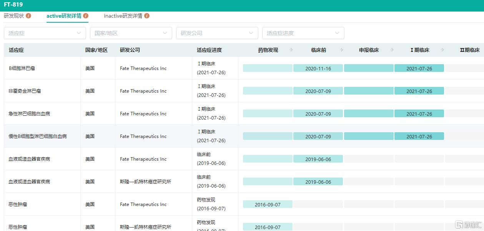Click info icon beside active研发详情 tab

86,16
